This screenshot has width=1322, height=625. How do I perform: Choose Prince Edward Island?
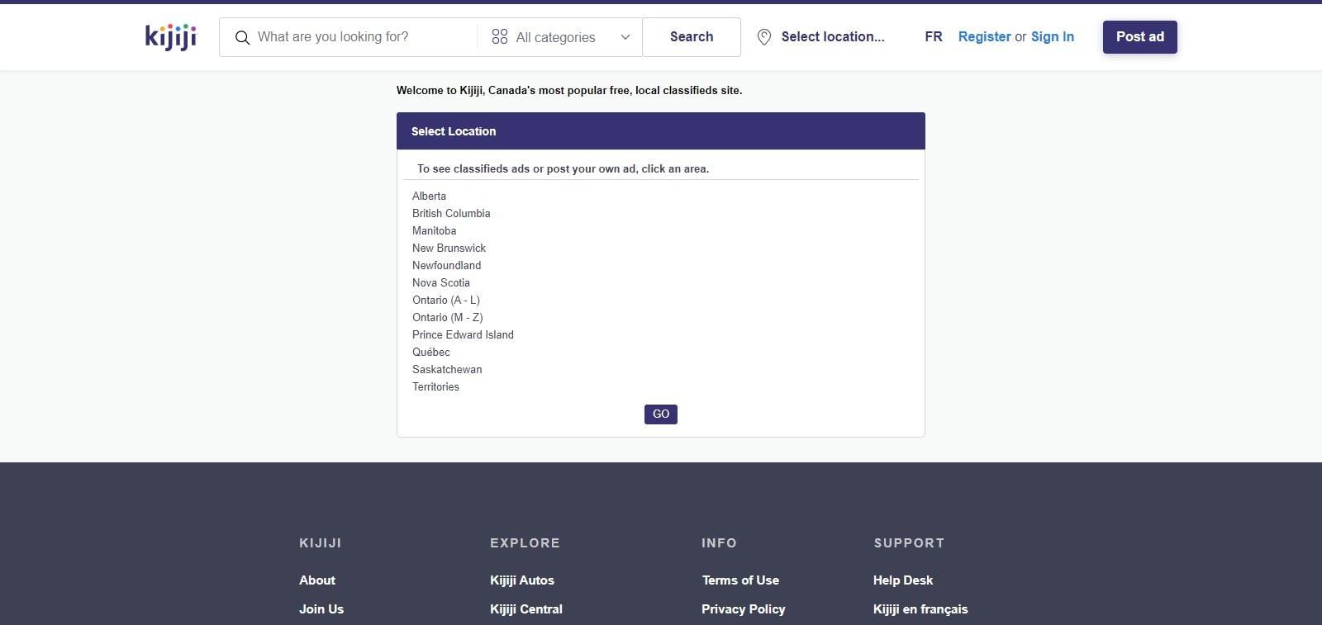[463, 334]
